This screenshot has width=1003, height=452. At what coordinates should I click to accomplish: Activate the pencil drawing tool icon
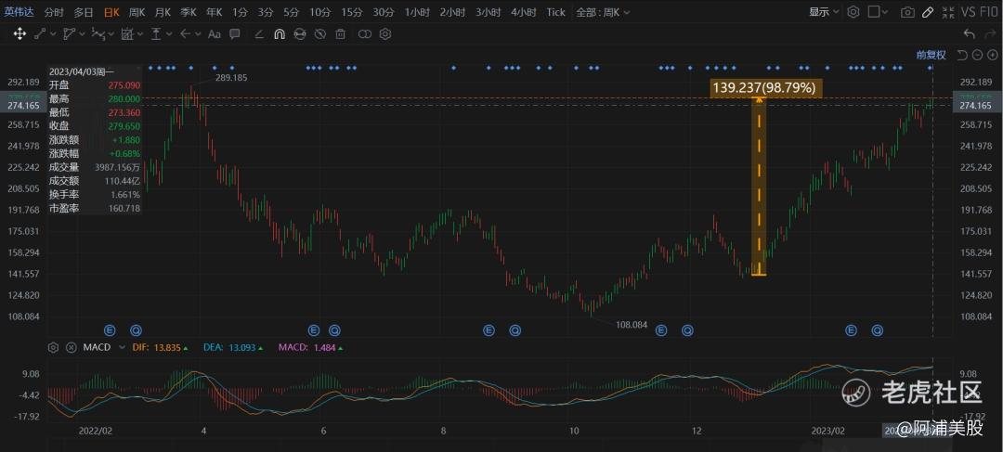pos(929,12)
